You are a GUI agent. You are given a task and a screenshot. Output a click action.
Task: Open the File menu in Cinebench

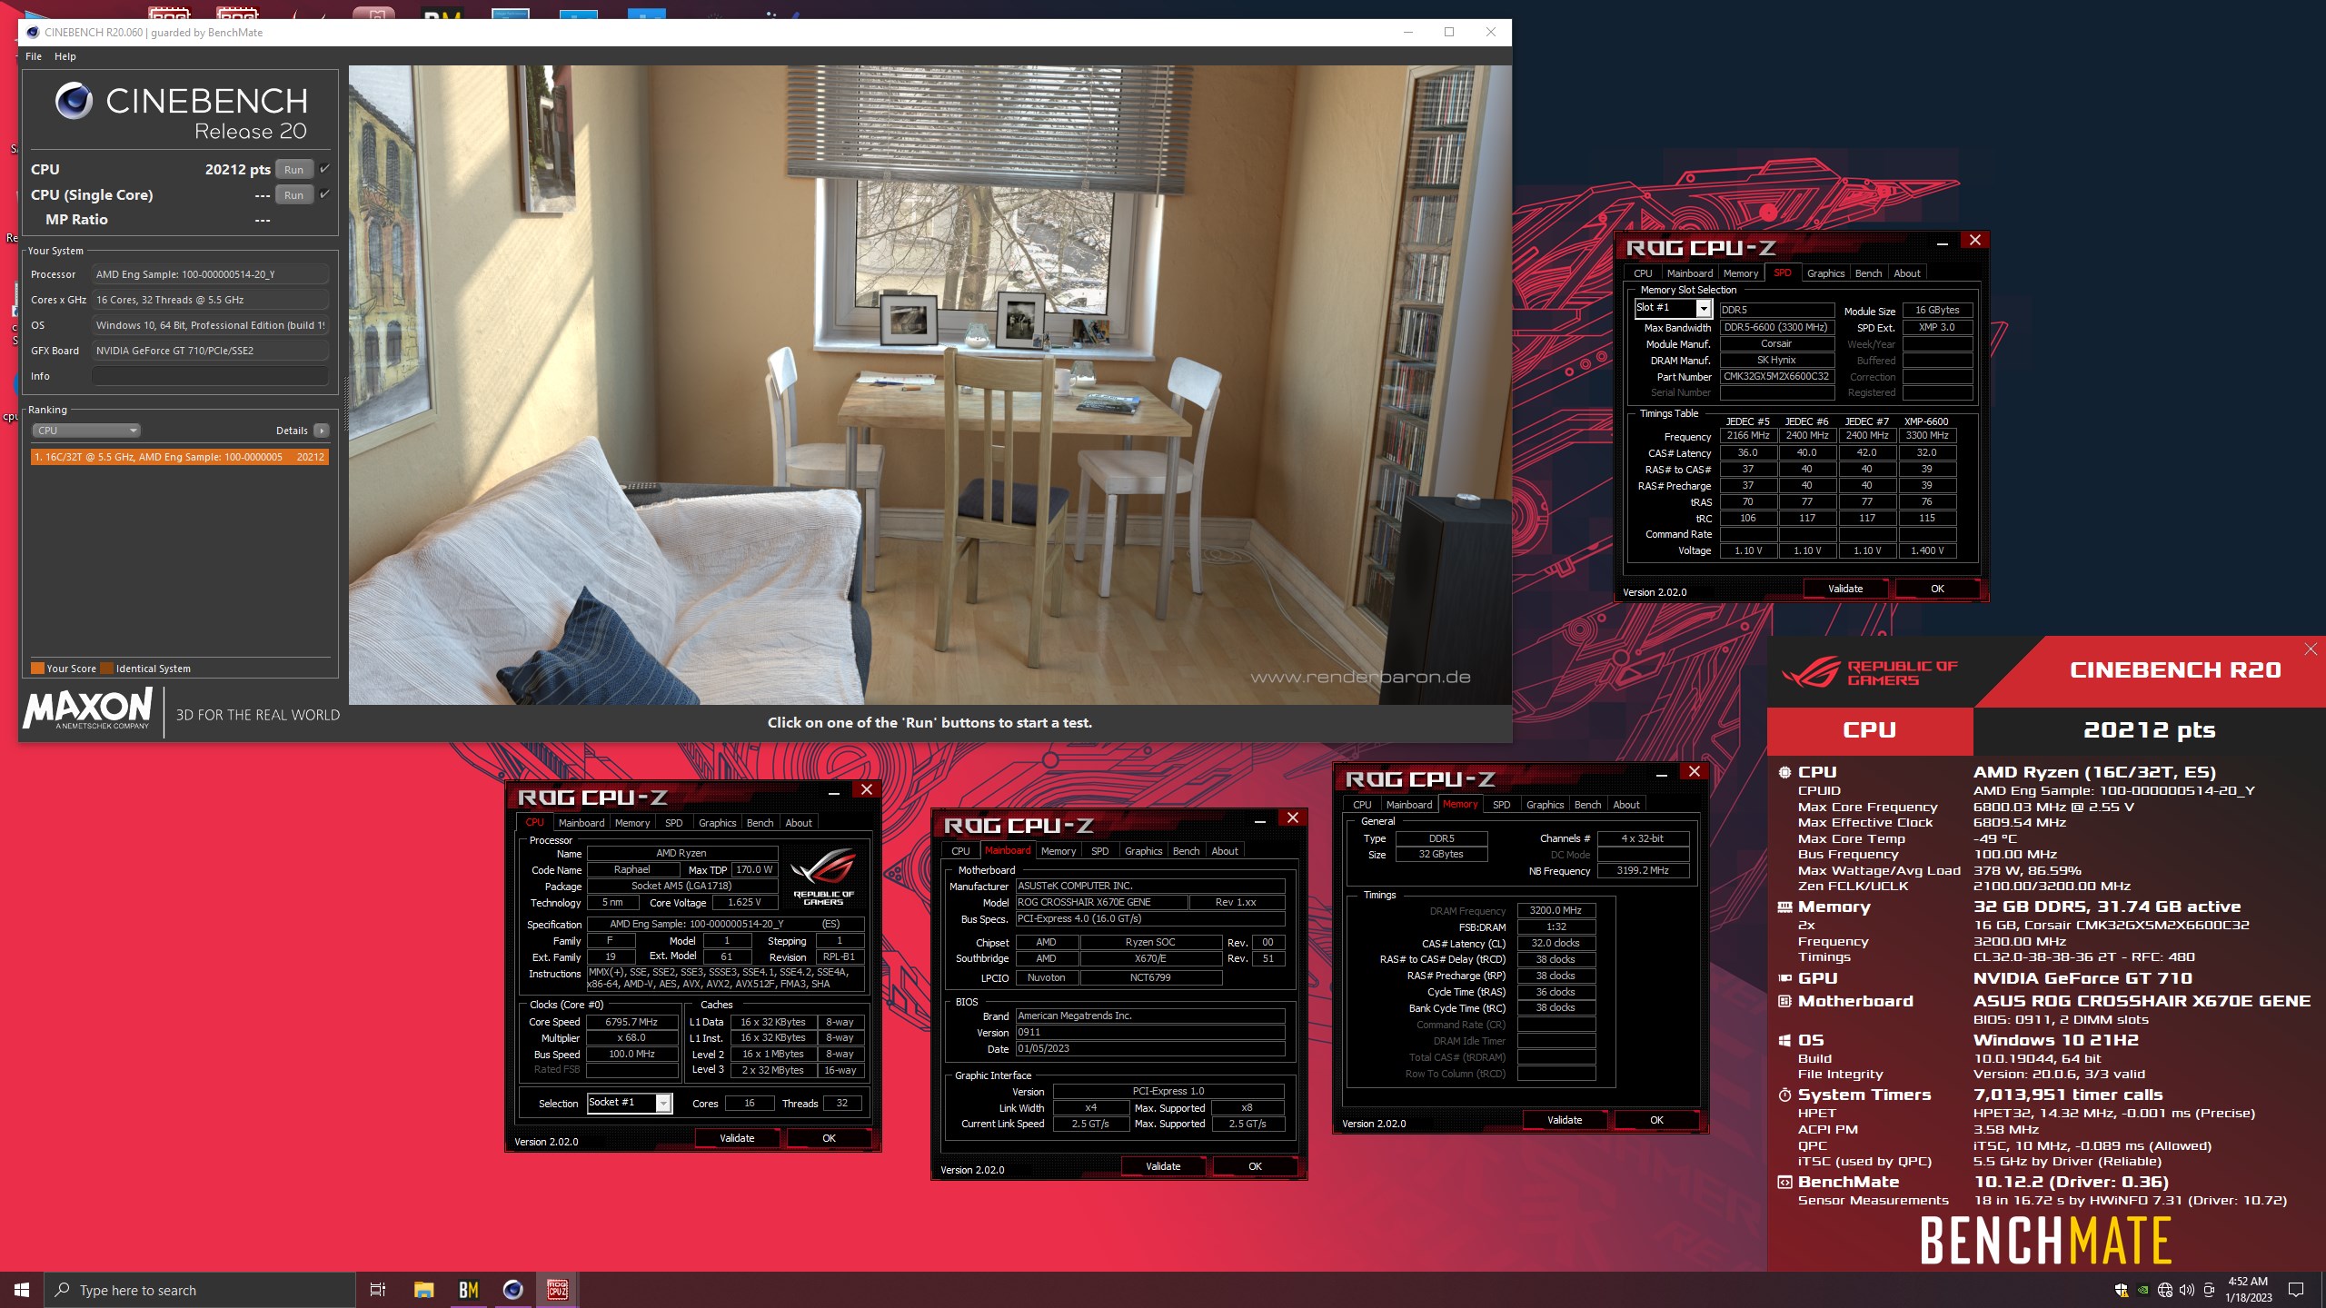tap(34, 56)
